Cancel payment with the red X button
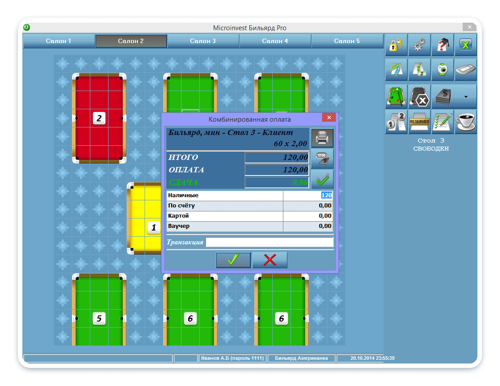Viewport: 500px width, 386px height. tap(270, 260)
